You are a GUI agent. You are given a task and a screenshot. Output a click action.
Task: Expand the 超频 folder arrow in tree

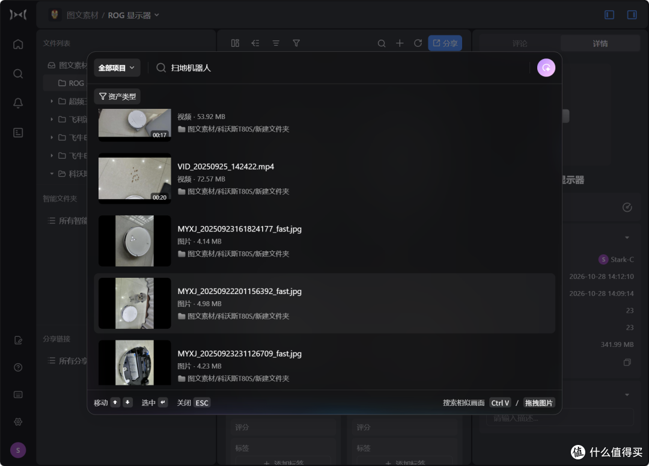coord(52,101)
